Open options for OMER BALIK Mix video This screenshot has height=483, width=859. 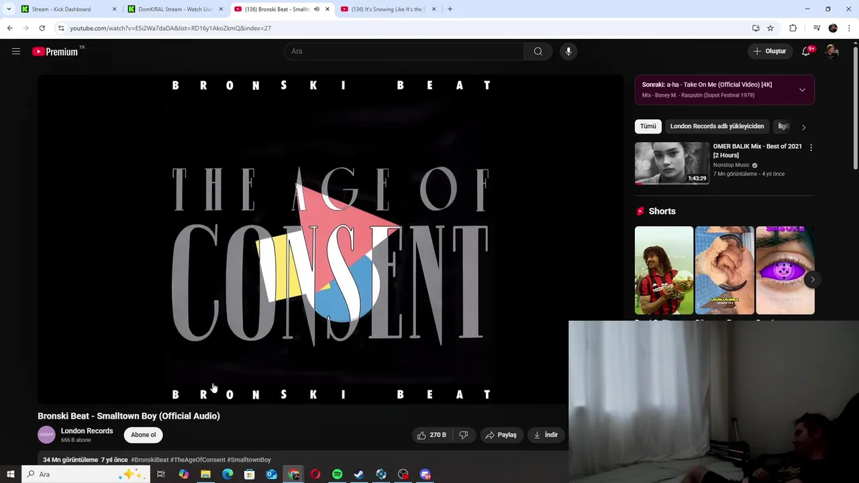point(811,148)
